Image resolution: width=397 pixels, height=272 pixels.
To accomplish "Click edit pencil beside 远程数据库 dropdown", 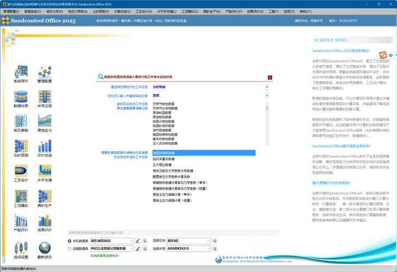I will point(137,249).
